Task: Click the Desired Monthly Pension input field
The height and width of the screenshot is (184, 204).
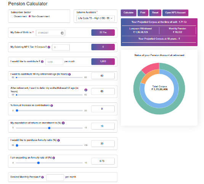Action: [x=55, y=178]
